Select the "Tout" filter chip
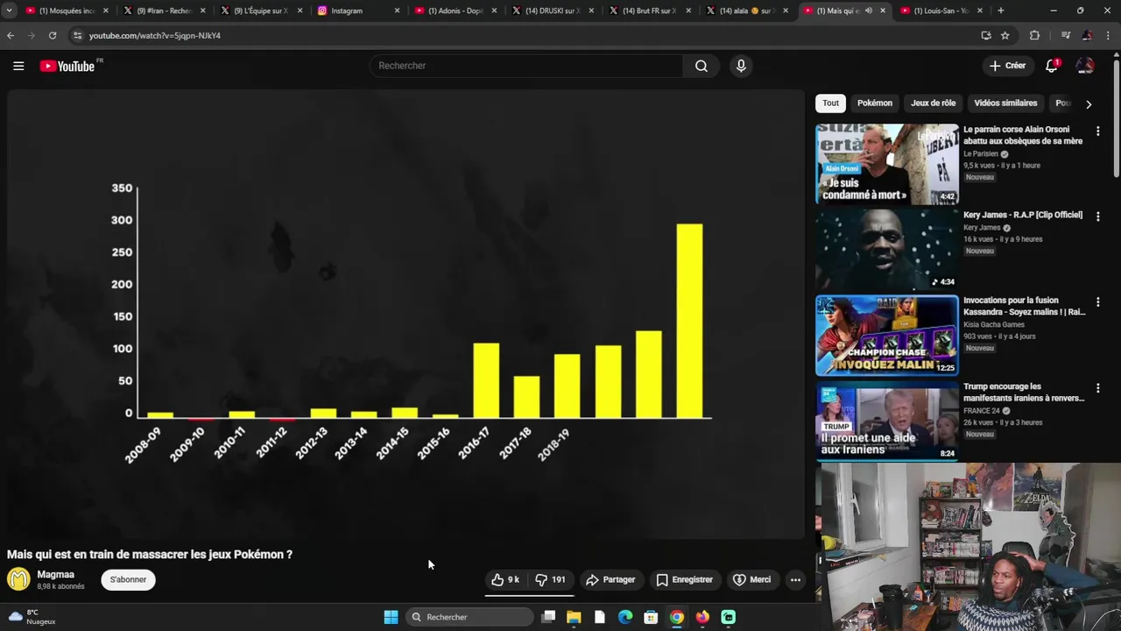The height and width of the screenshot is (631, 1121). click(830, 103)
